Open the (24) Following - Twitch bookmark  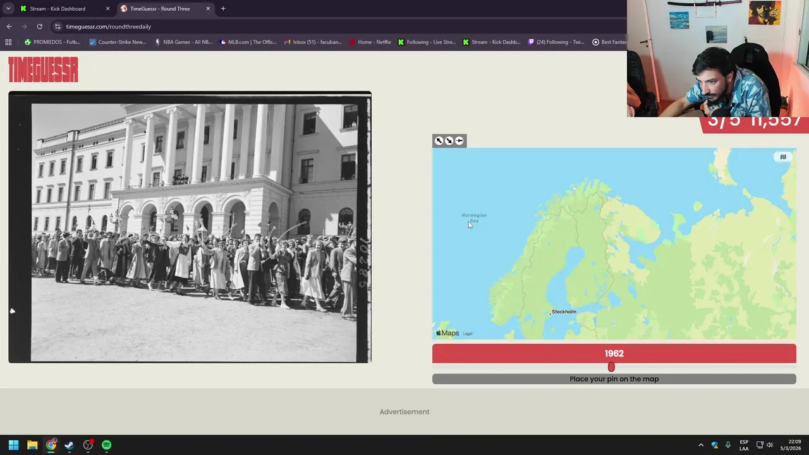(x=556, y=42)
